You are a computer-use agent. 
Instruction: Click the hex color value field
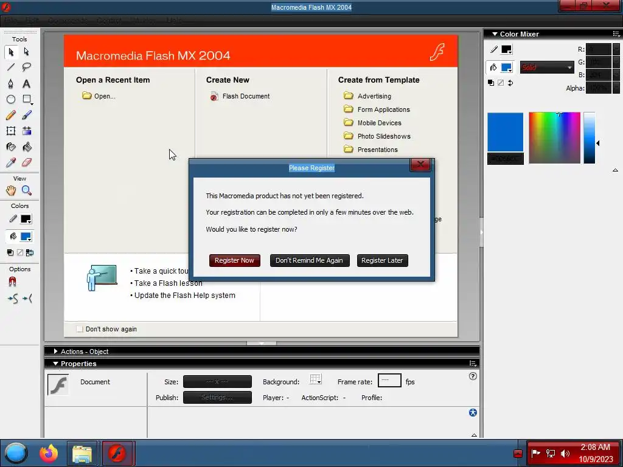506,159
